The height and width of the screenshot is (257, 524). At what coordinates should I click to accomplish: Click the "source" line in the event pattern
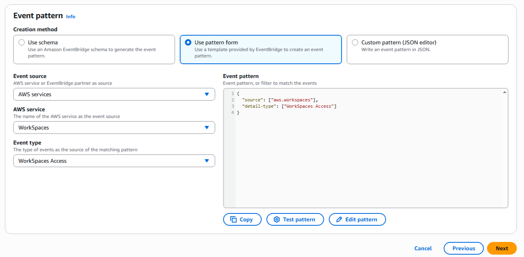point(280,100)
